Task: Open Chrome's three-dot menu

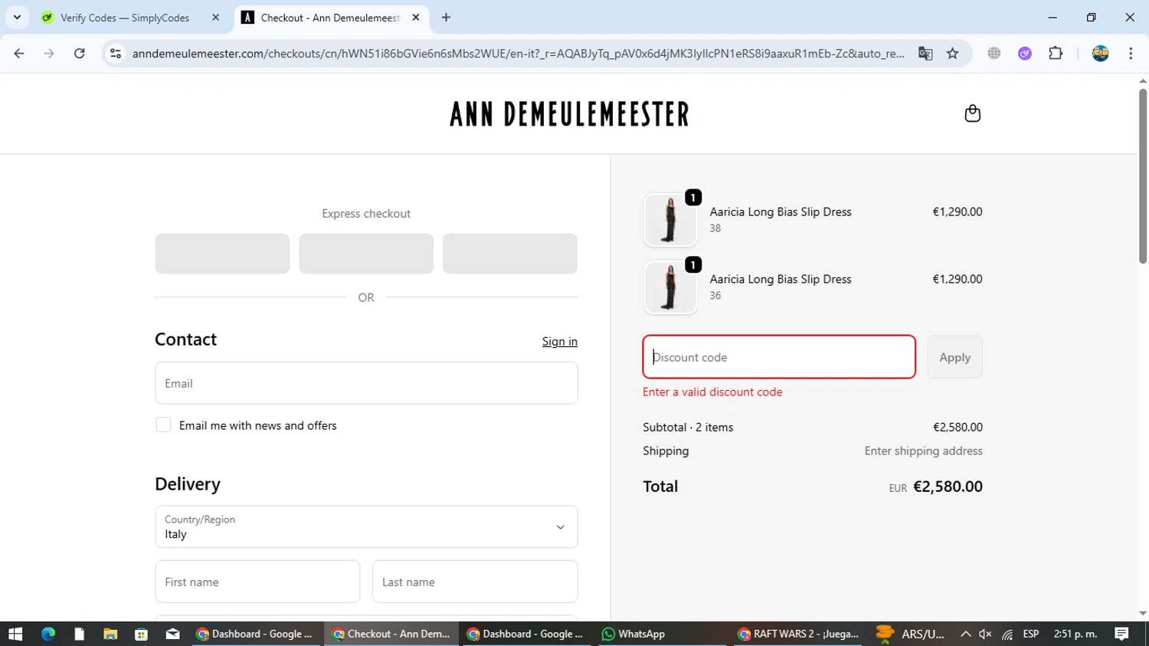Action: coord(1131,54)
